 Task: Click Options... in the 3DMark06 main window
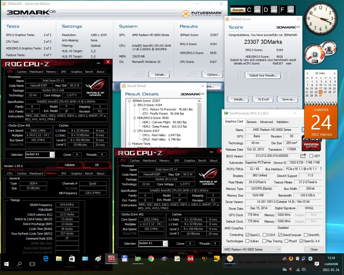point(213,75)
